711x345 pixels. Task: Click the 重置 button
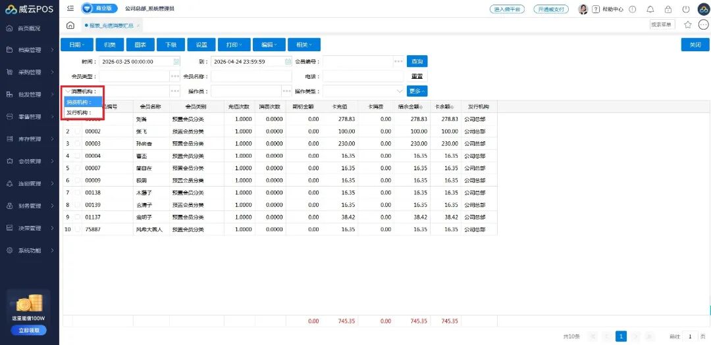[417, 76]
